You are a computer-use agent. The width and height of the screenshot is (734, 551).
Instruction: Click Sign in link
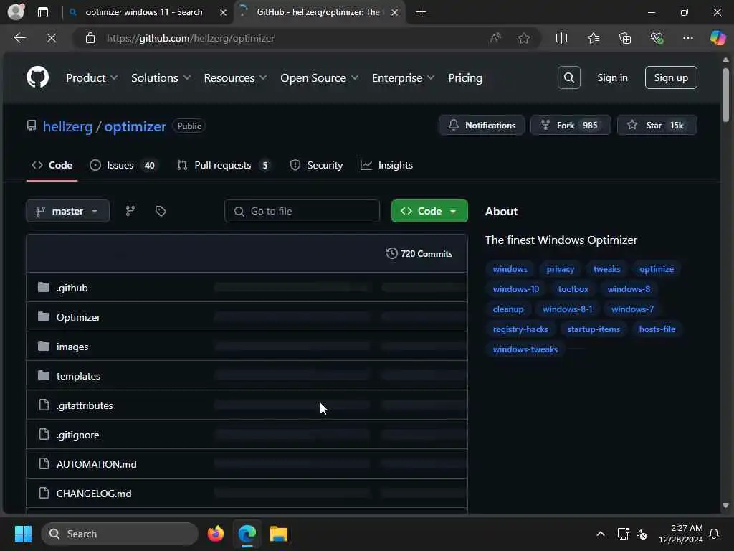(x=612, y=77)
